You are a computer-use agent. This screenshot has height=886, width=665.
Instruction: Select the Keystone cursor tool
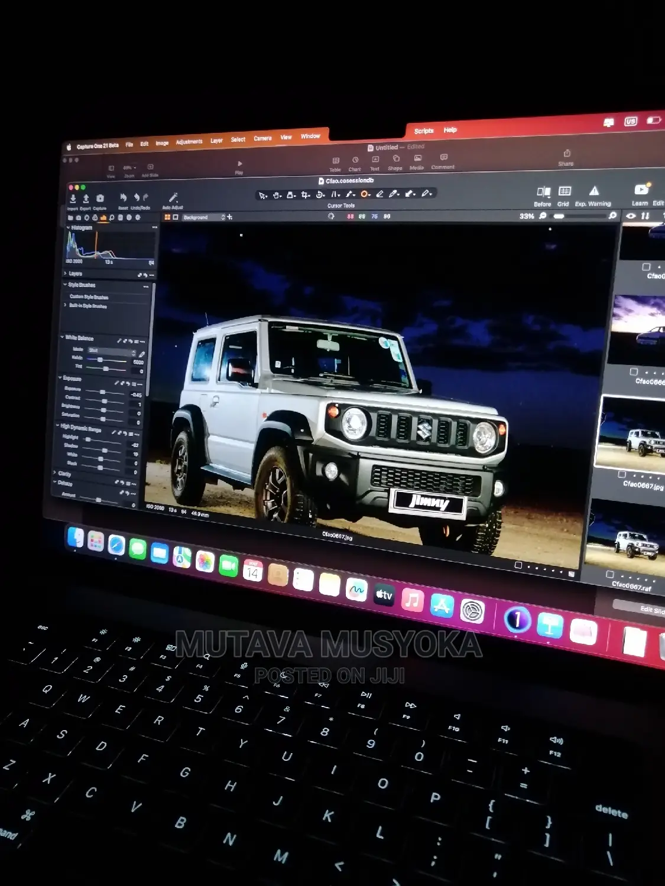[x=335, y=194]
